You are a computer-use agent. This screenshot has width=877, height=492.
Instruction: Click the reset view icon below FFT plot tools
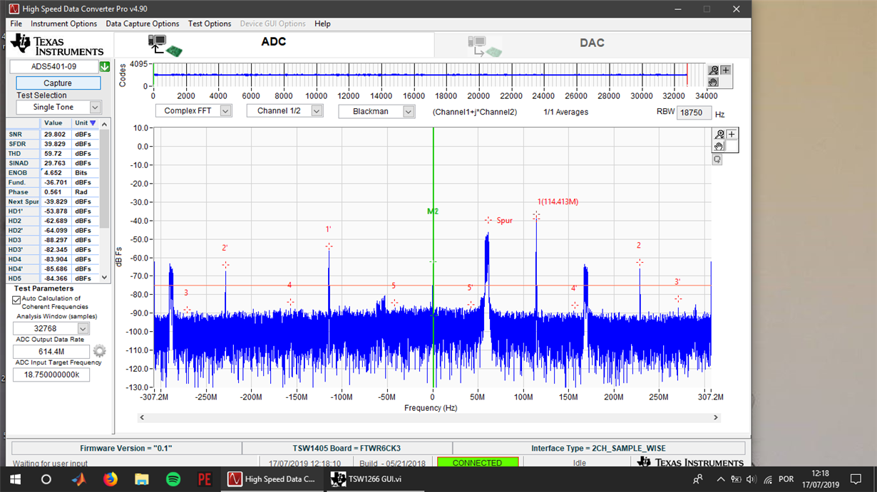(x=717, y=159)
